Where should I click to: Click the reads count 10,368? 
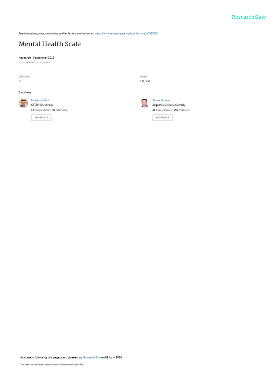(x=145, y=81)
